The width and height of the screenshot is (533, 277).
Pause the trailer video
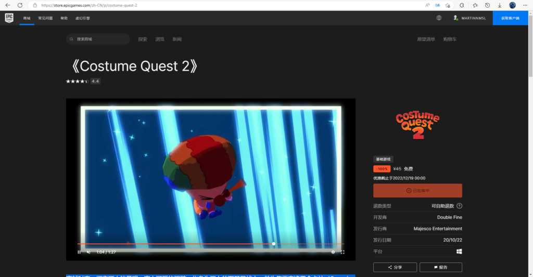(79, 252)
